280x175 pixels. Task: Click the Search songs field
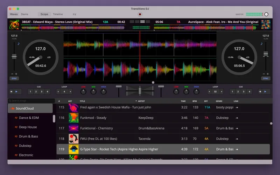point(31,101)
